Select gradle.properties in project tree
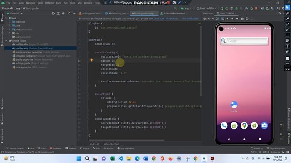This screenshot has width=291, height=163. 32,60
